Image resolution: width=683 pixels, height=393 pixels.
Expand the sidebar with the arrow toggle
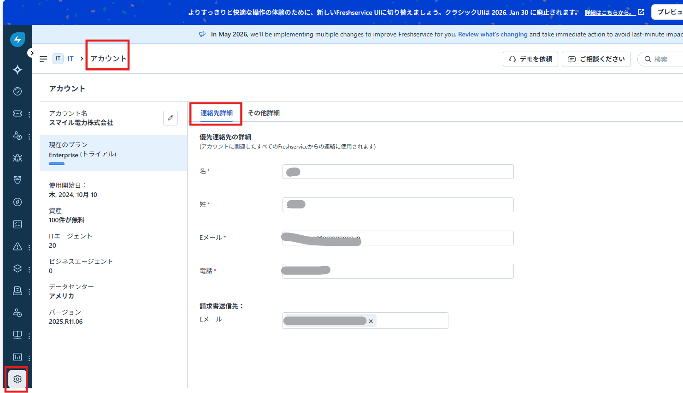click(x=32, y=53)
